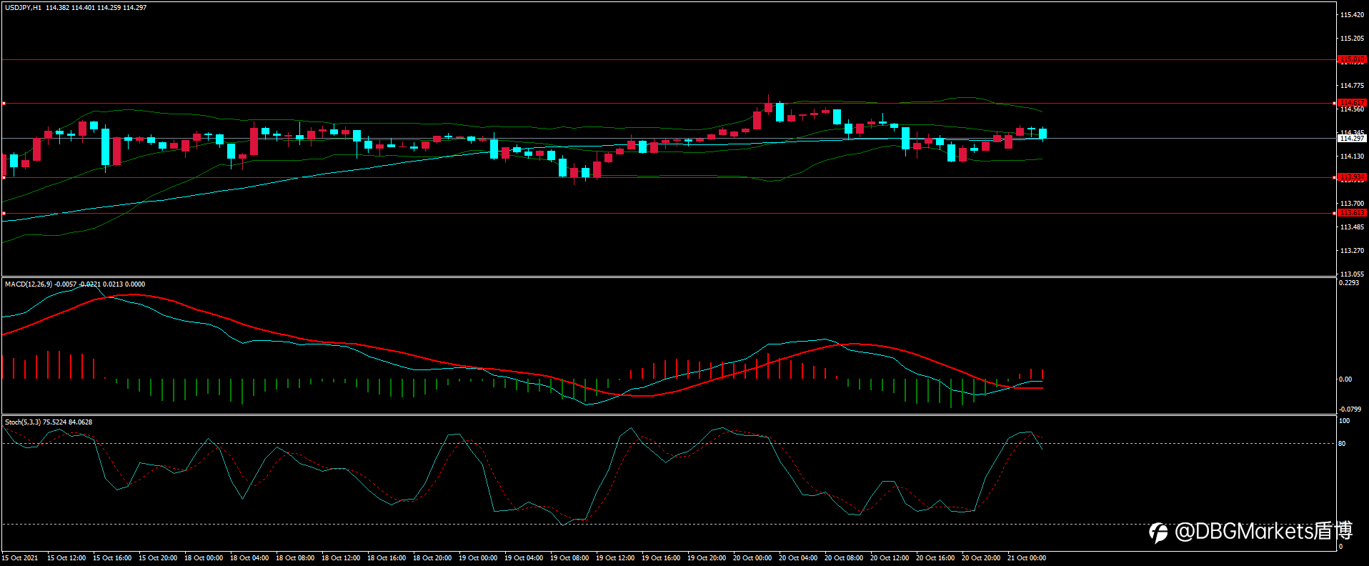Click the 20 Oct 16:00 time label
The width and height of the screenshot is (1369, 566).
(935, 558)
